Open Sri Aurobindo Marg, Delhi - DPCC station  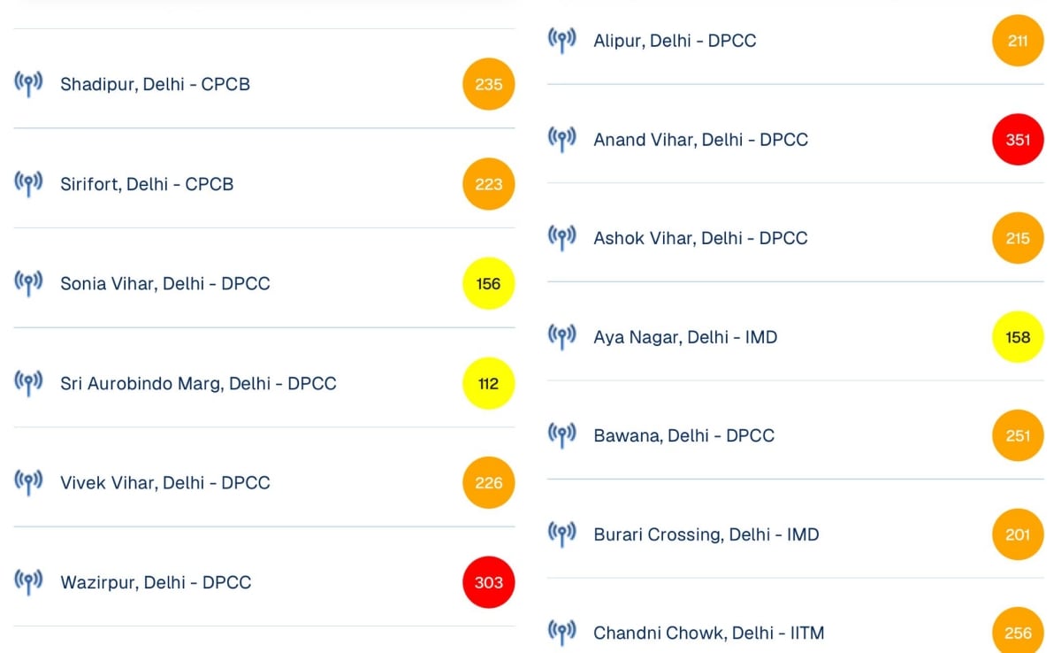click(198, 383)
